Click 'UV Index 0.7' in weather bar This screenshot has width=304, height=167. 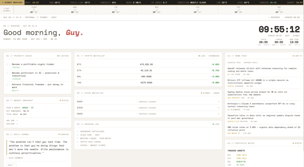[x=159, y=3]
